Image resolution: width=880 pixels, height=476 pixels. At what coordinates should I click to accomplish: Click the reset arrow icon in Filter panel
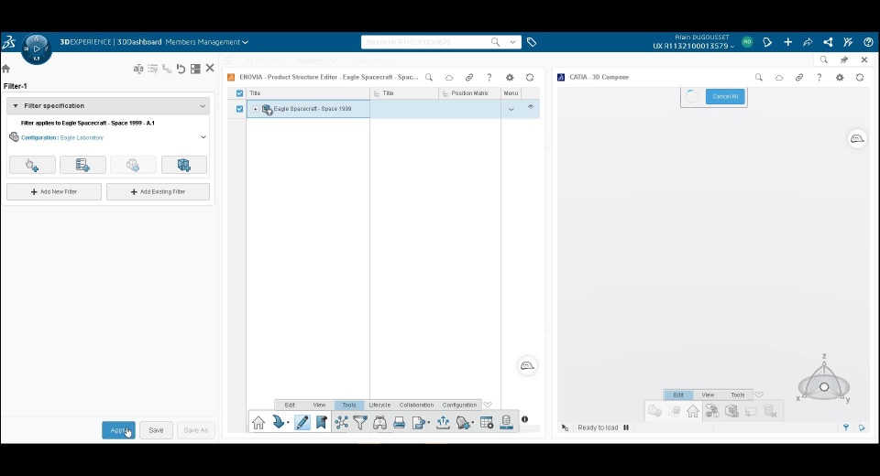pyautogui.click(x=181, y=69)
